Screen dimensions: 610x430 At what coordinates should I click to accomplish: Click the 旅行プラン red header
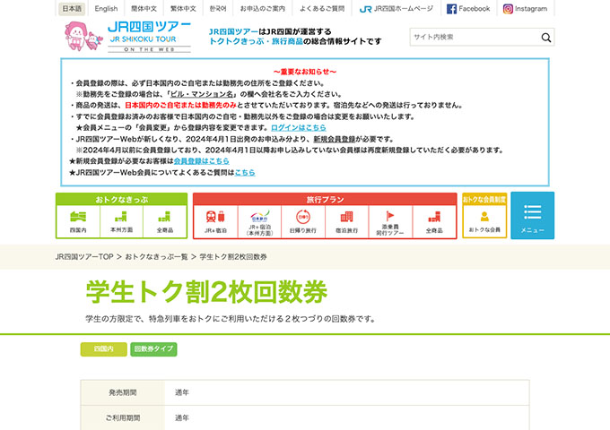pyautogui.click(x=325, y=200)
